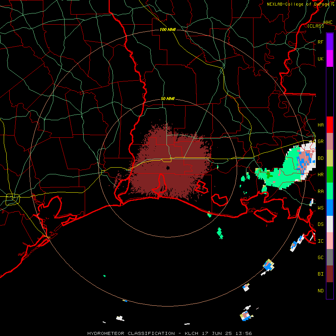
Task: Click the brown BI legend color swatch
Action: pos(330,274)
